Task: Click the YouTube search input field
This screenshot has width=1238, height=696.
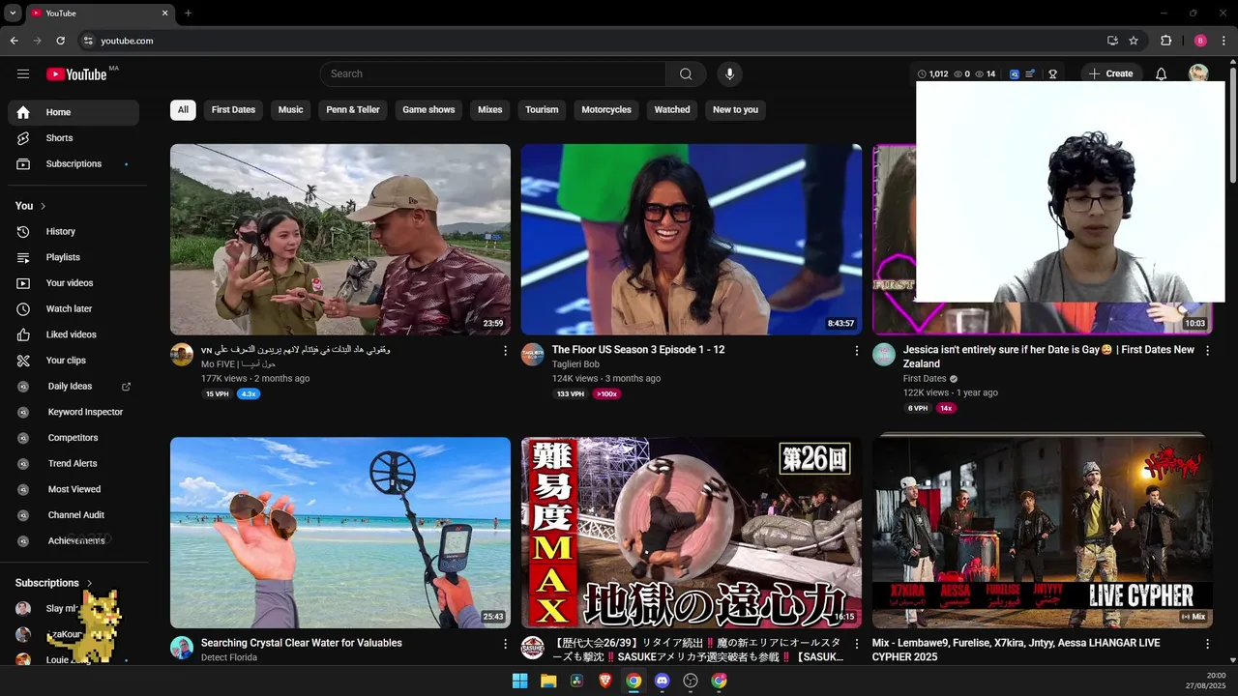Action: pyautogui.click(x=493, y=73)
